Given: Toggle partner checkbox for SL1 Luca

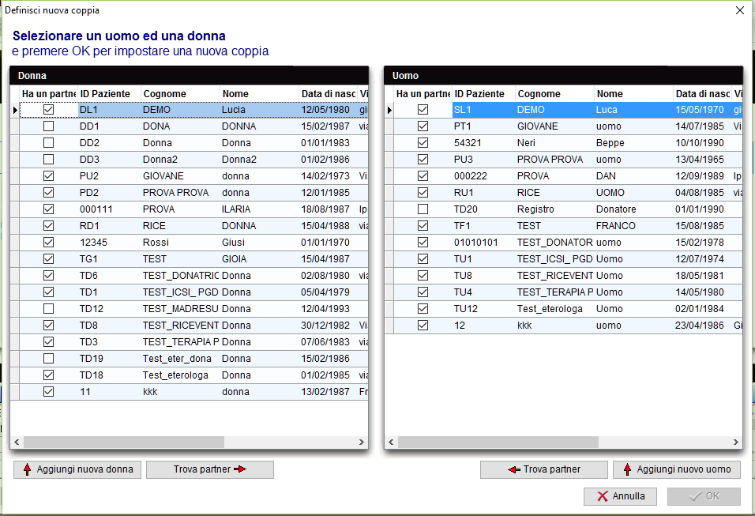Looking at the screenshot, I should [x=423, y=109].
